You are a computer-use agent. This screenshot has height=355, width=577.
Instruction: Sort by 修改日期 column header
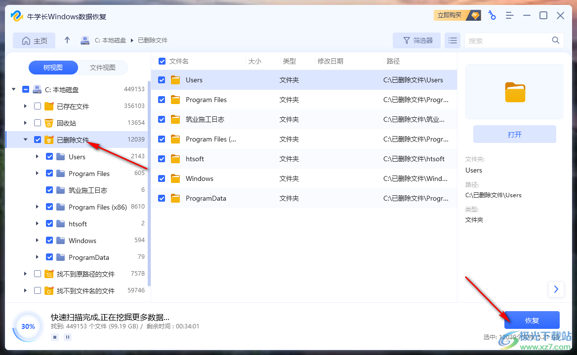pyautogui.click(x=330, y=61)
